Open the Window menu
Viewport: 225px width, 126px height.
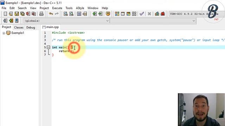[93, 8]
